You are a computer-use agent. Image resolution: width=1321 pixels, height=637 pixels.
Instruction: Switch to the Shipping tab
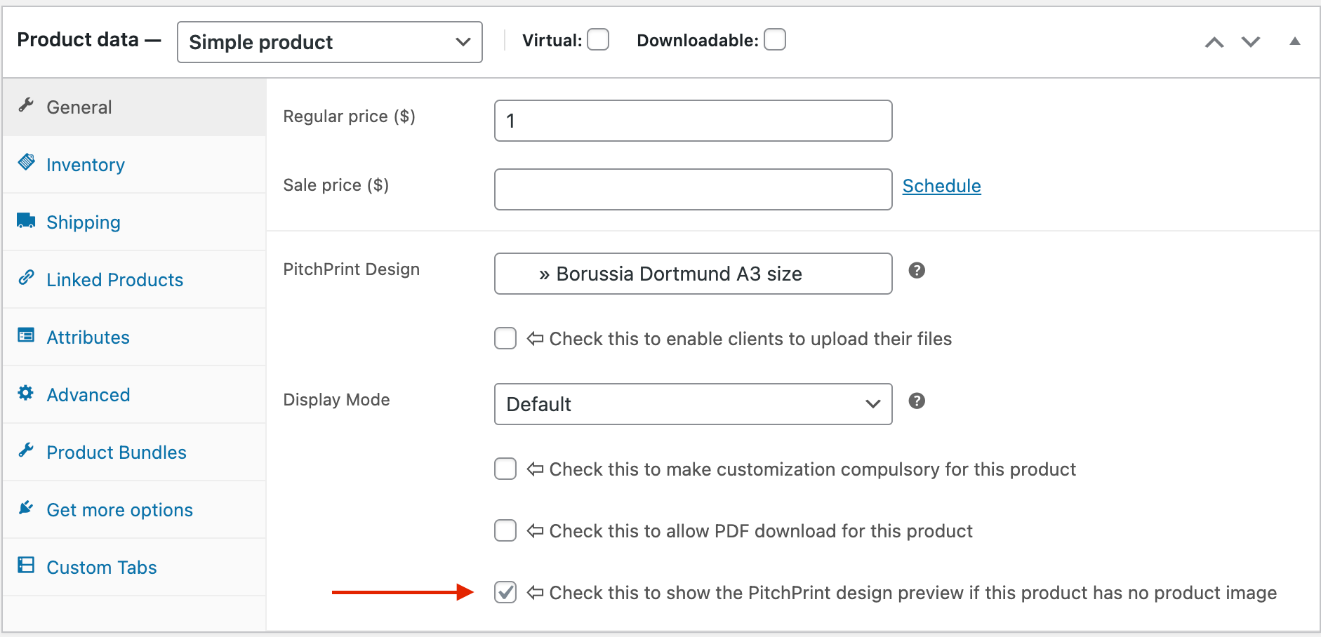coord(134,222)
